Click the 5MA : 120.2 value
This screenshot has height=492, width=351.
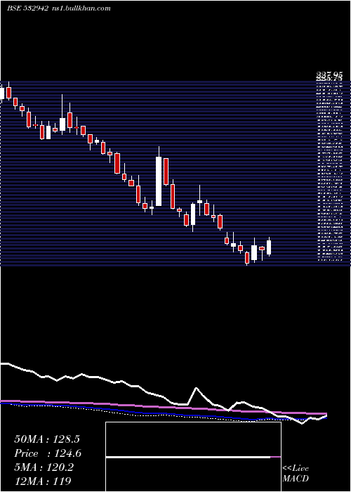(x=44, y=467)
